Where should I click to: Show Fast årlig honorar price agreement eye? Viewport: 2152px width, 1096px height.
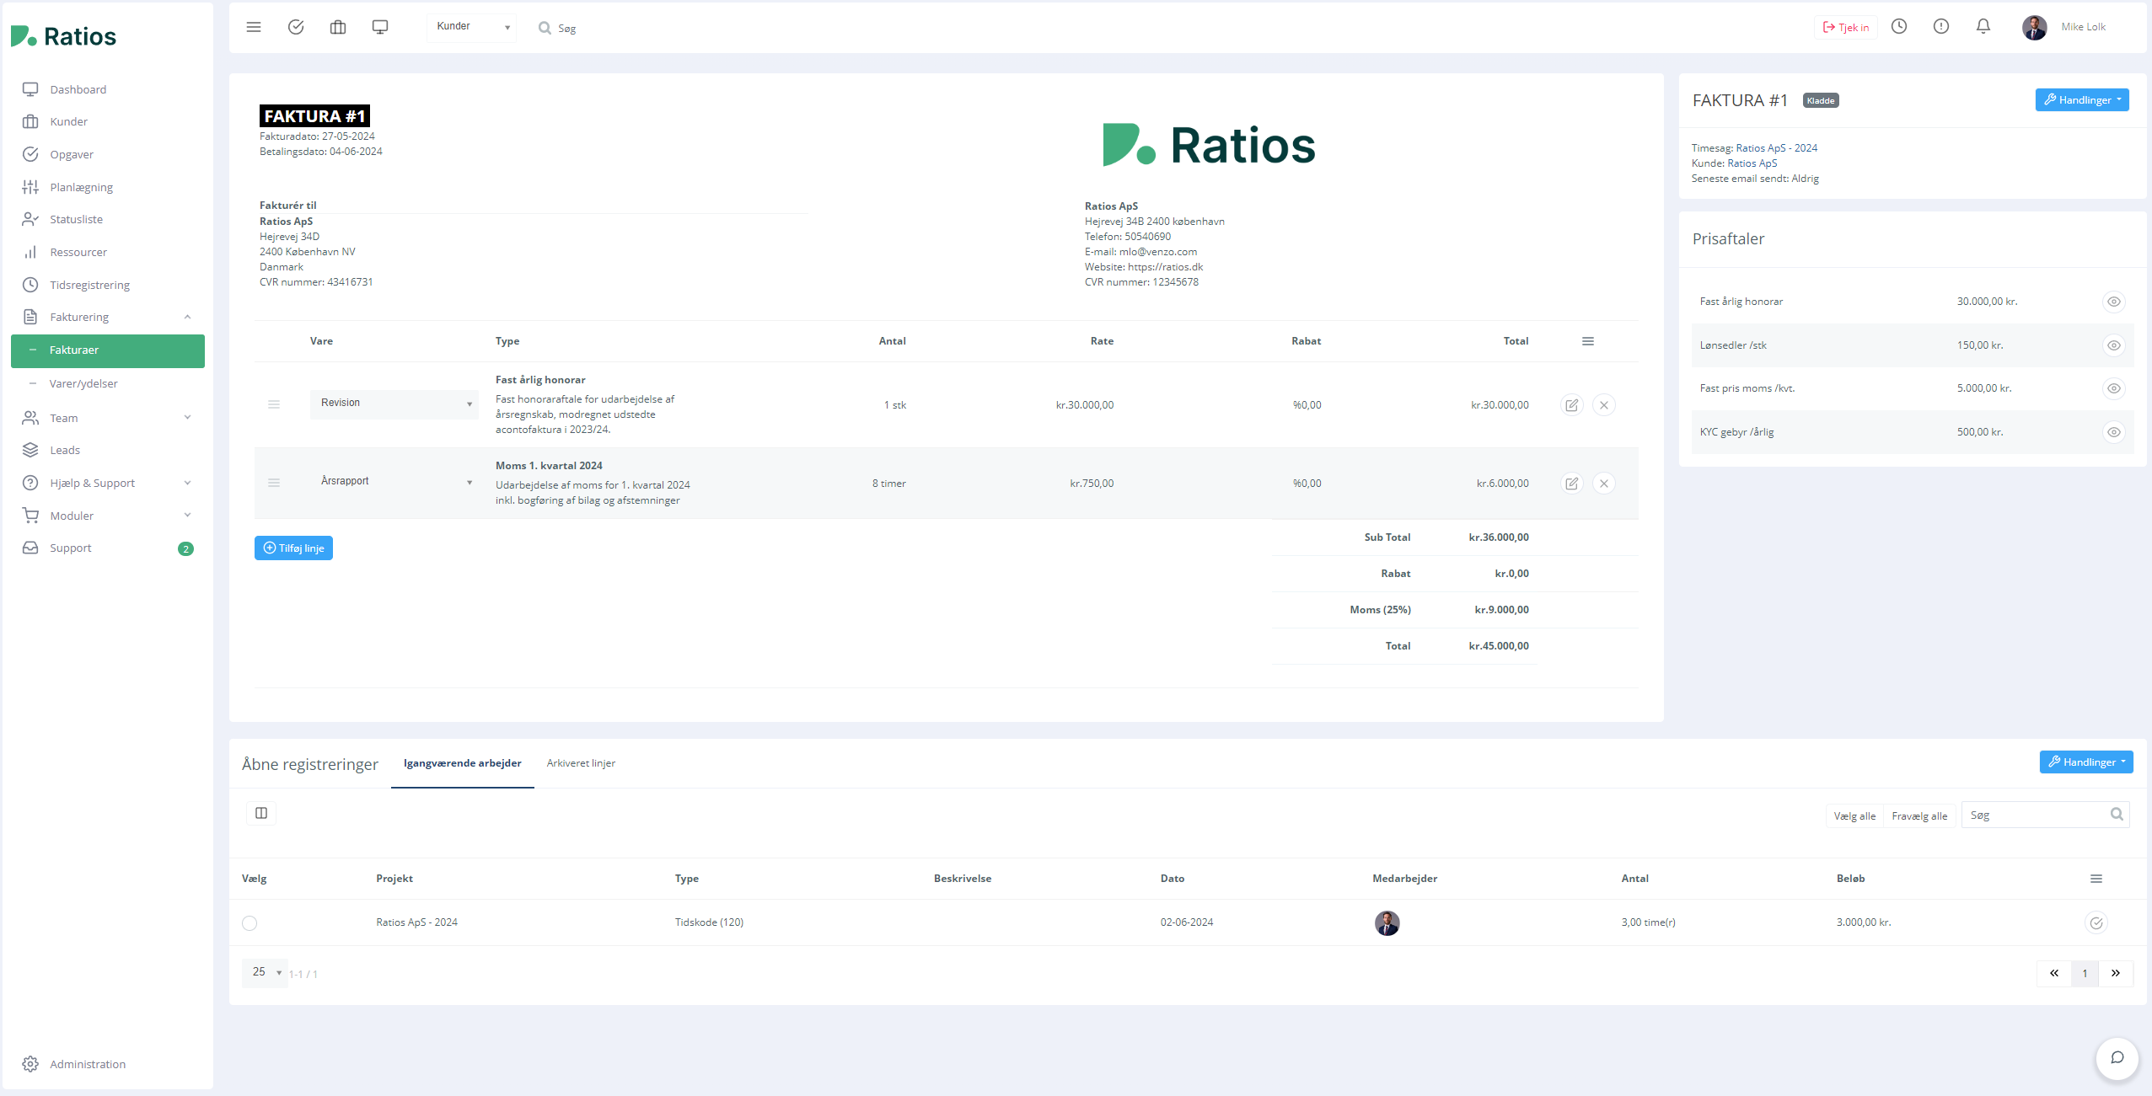pos(2114,302)
